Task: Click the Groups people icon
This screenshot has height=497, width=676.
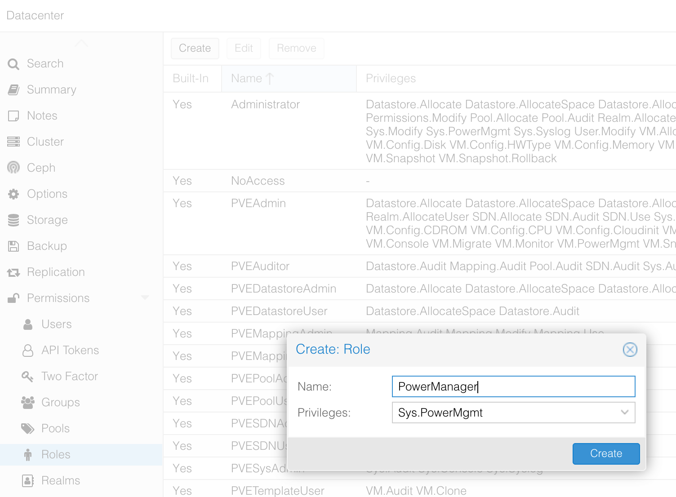Action: click(x=27, y=403)
